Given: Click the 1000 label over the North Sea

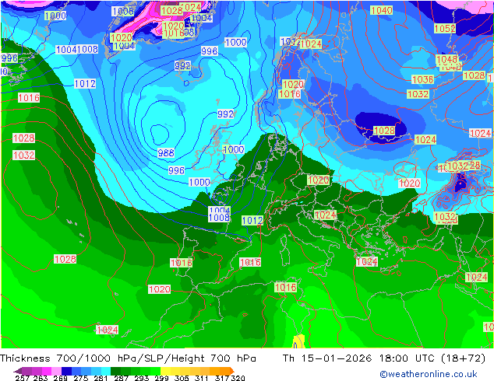Looking at the screenshot, I should 234,149.
